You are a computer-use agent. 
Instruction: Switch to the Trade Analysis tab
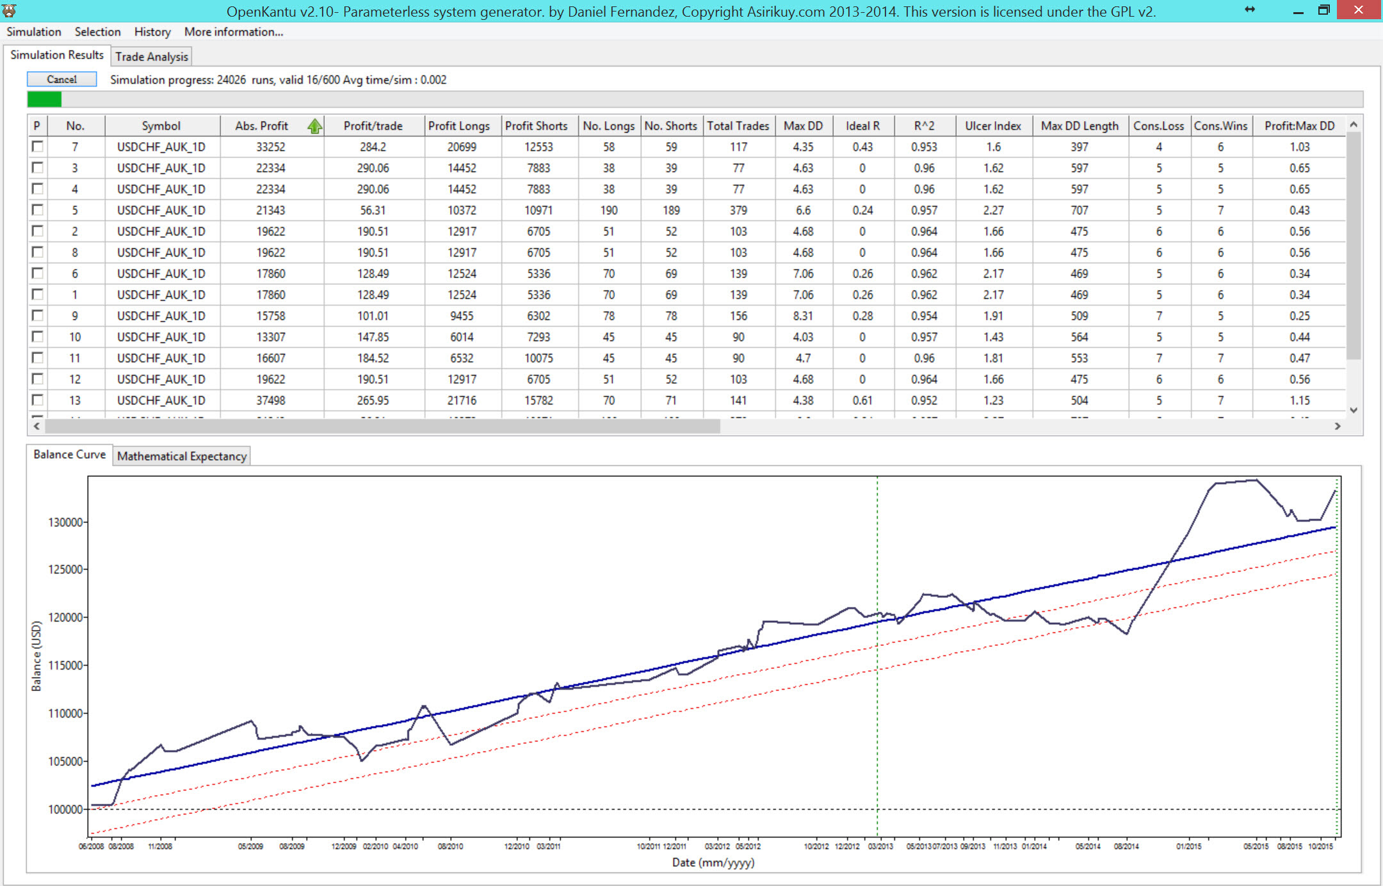pos(152,57)
